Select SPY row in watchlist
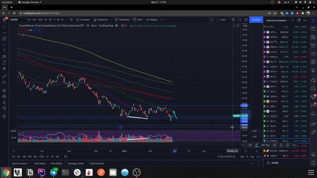The image size is (317, 178). 286,87
